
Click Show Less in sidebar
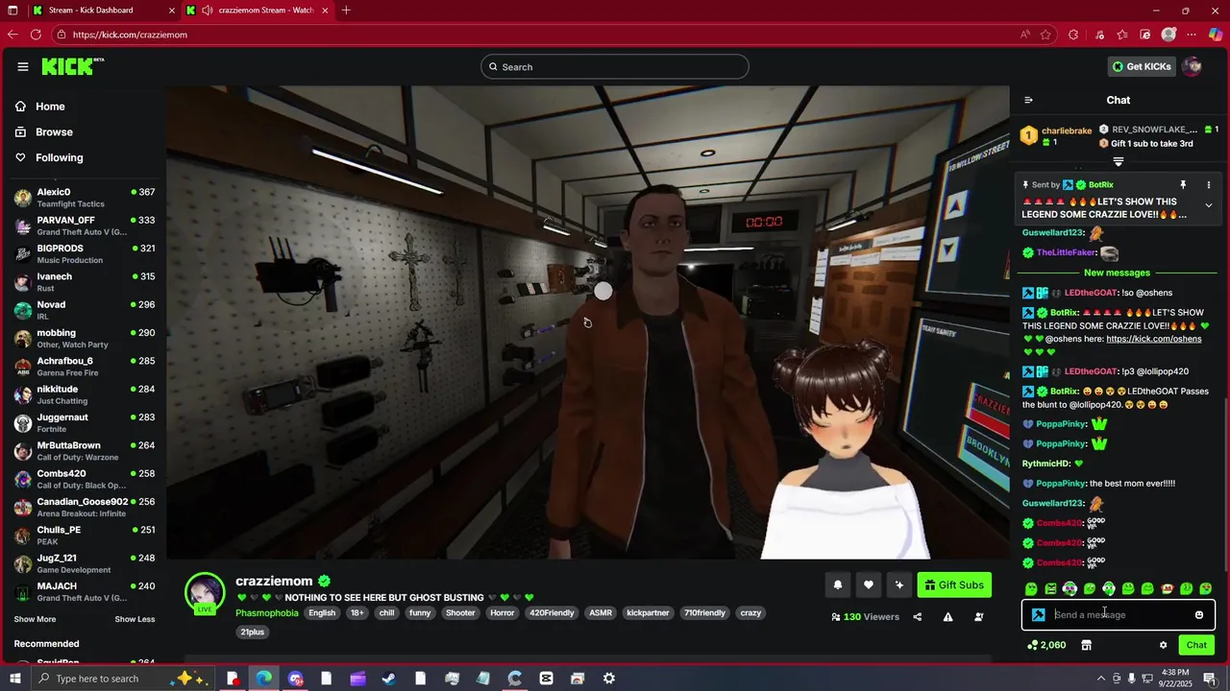click(135, 619)
